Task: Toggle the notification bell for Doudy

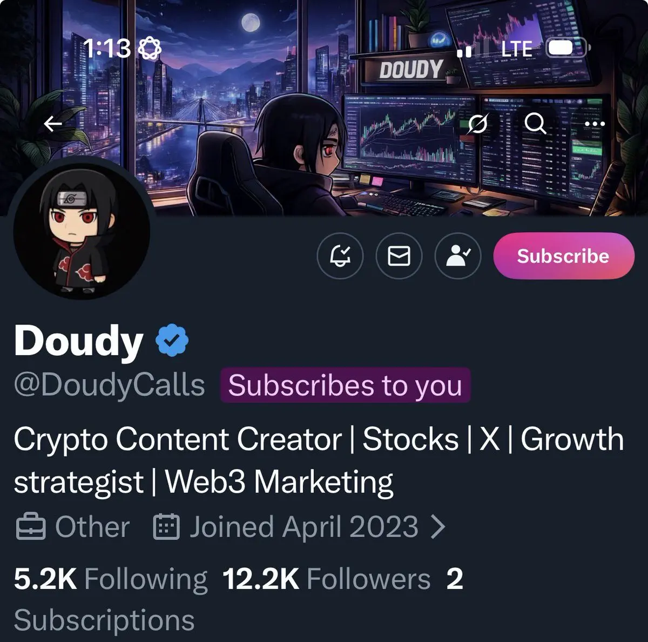Action: click(x=340, y=256)
